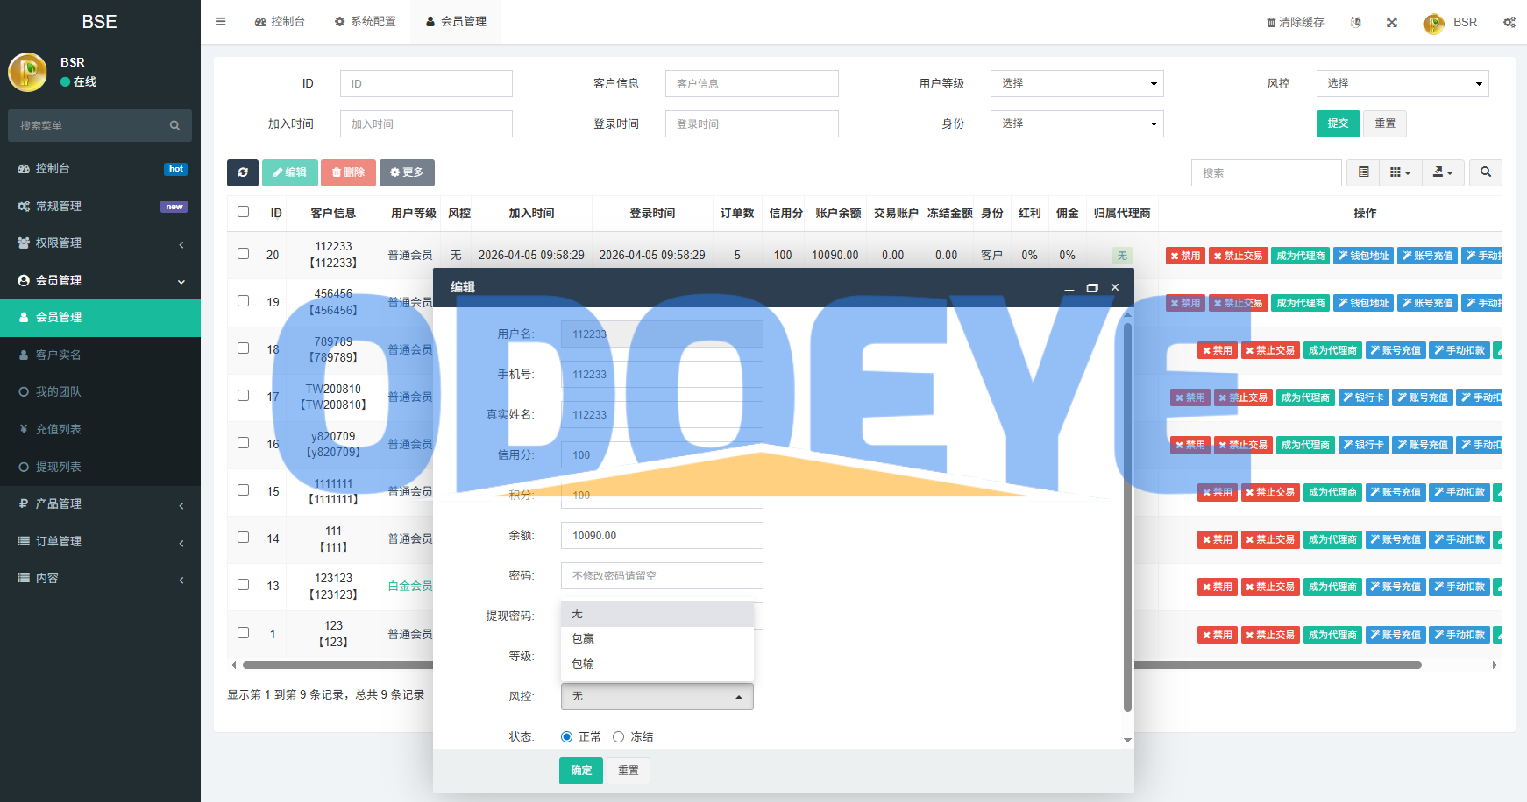Image resolution: width=1527 pixels, height=802 pixels.
Task: Click the refresh table button
Action: 243,172
